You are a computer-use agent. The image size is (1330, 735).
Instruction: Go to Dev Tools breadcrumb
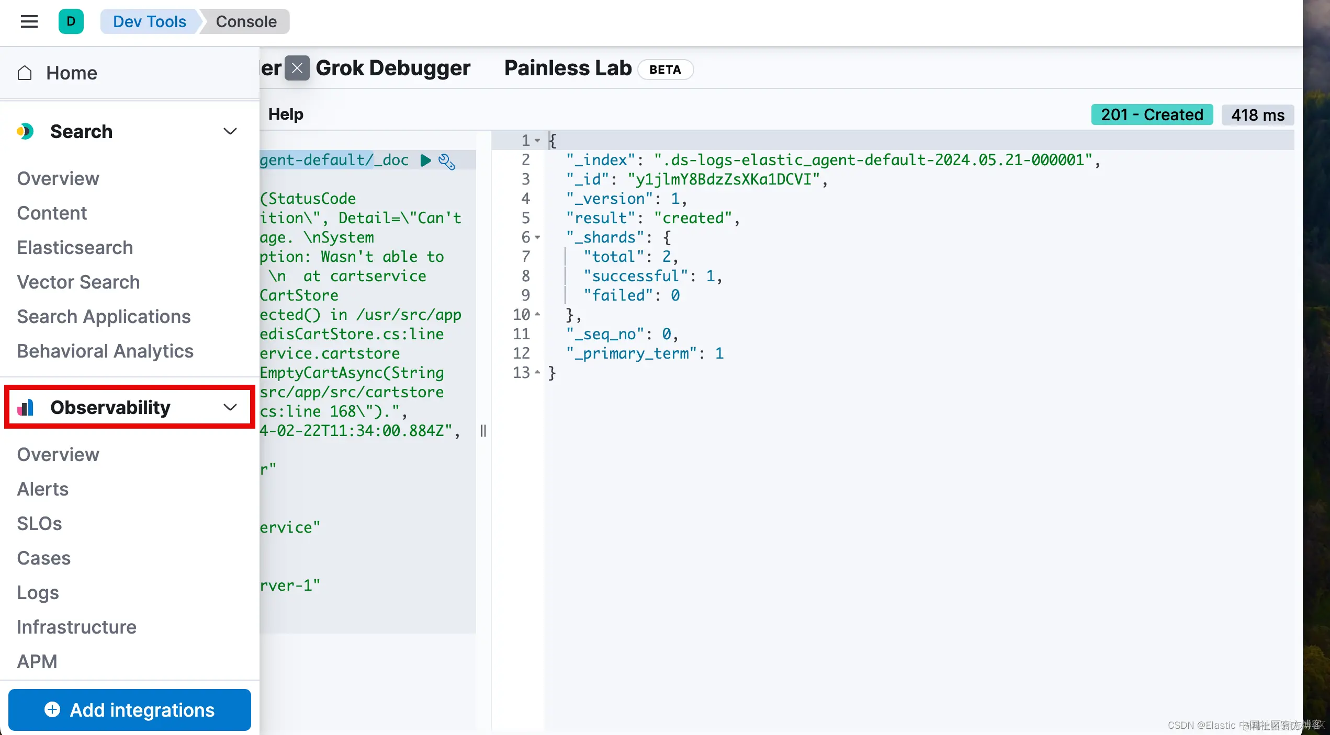[x=150, y=21]
